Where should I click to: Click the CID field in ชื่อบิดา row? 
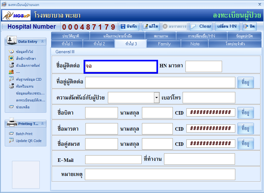211,112
